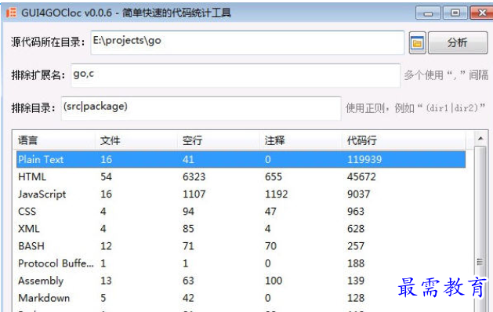493x312 pixels.
Task: Click the scrollbar up arrow in results list
Action: coord(480,139)
